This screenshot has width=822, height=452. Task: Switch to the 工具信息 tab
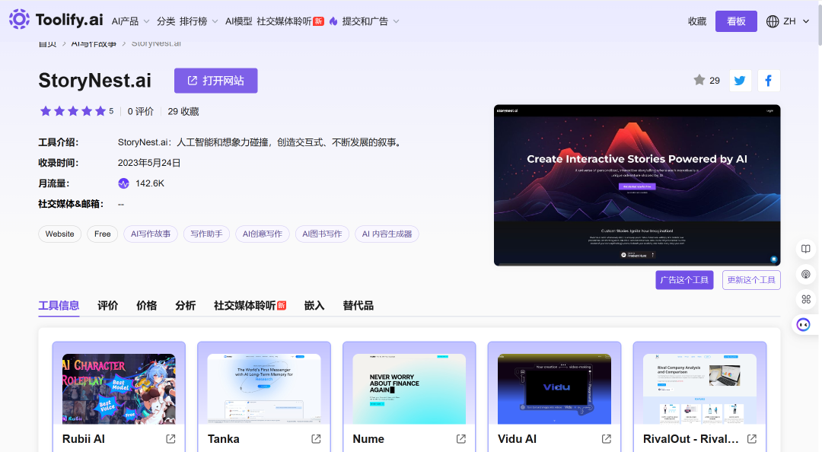pos(59,306)
